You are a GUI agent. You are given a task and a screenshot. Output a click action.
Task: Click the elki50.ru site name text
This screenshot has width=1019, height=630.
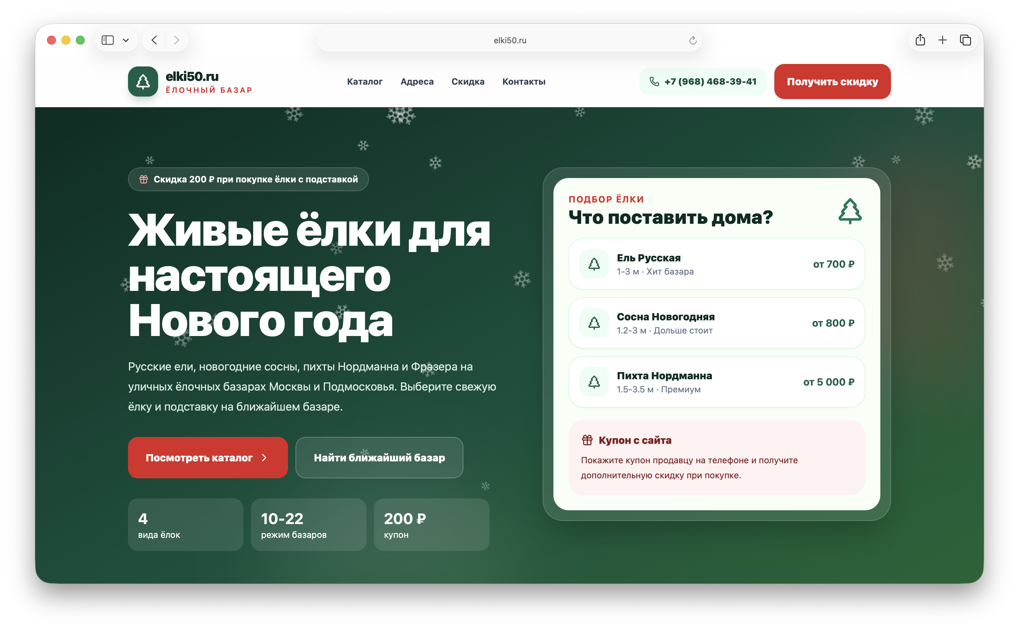(192, 76)
